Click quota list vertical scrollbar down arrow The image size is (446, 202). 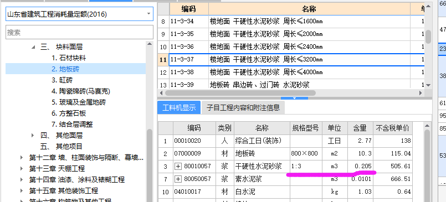click(x=429, y=85)
